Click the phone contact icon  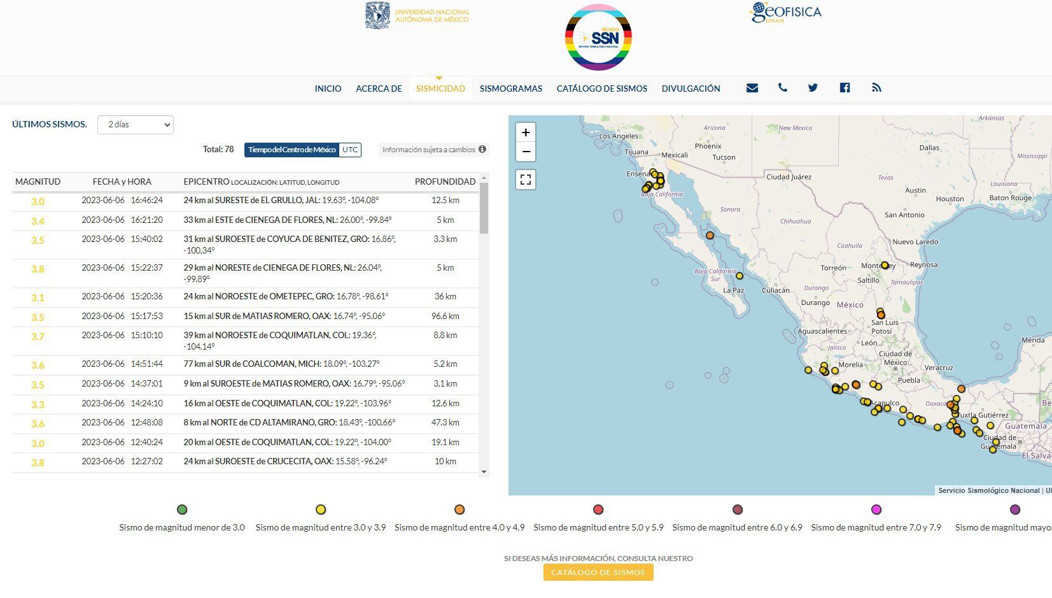783,88
